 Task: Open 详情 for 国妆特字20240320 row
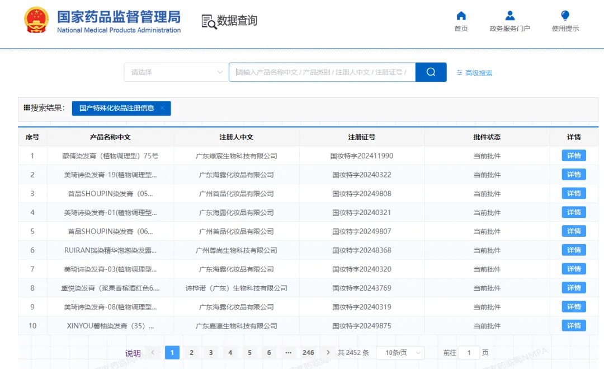(x=574, y=269)
